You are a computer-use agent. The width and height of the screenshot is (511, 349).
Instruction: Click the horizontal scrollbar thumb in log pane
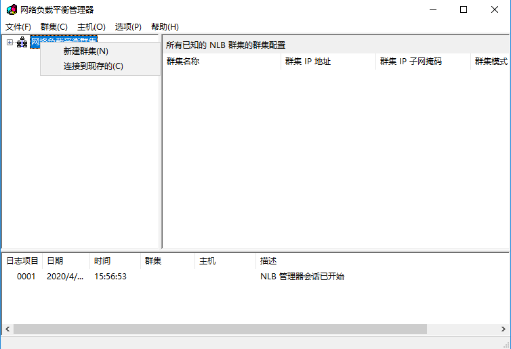220,329
